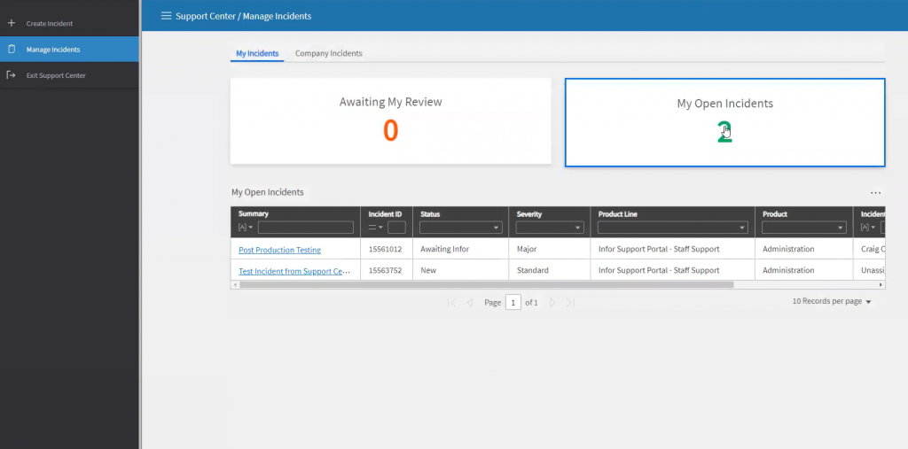Click the clipboard icon for Manage Incidents
The image size is (908, 449).
(12, 50)
